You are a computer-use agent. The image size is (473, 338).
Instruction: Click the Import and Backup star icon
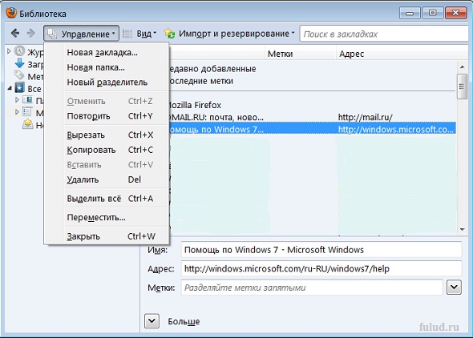click(169, 33)
